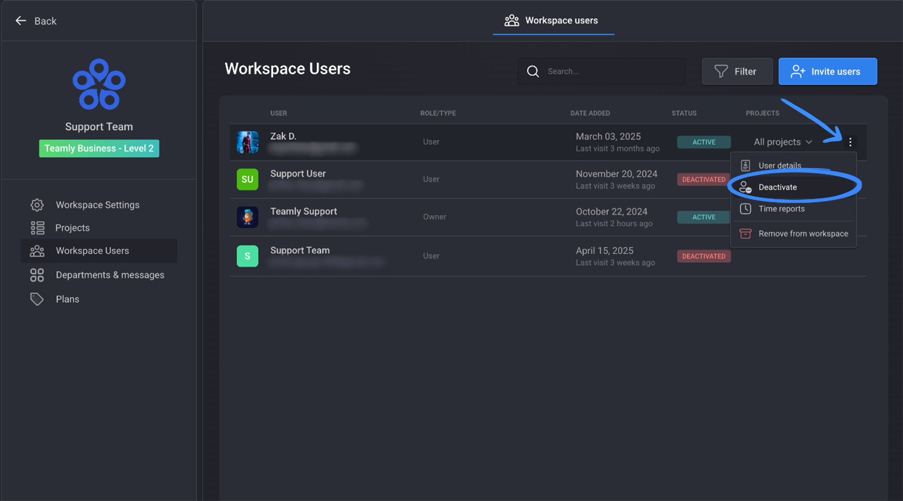Viewport: 903px width, 501px height.
Task: Click the STATUS column header
Action: [x=684, y=113]
